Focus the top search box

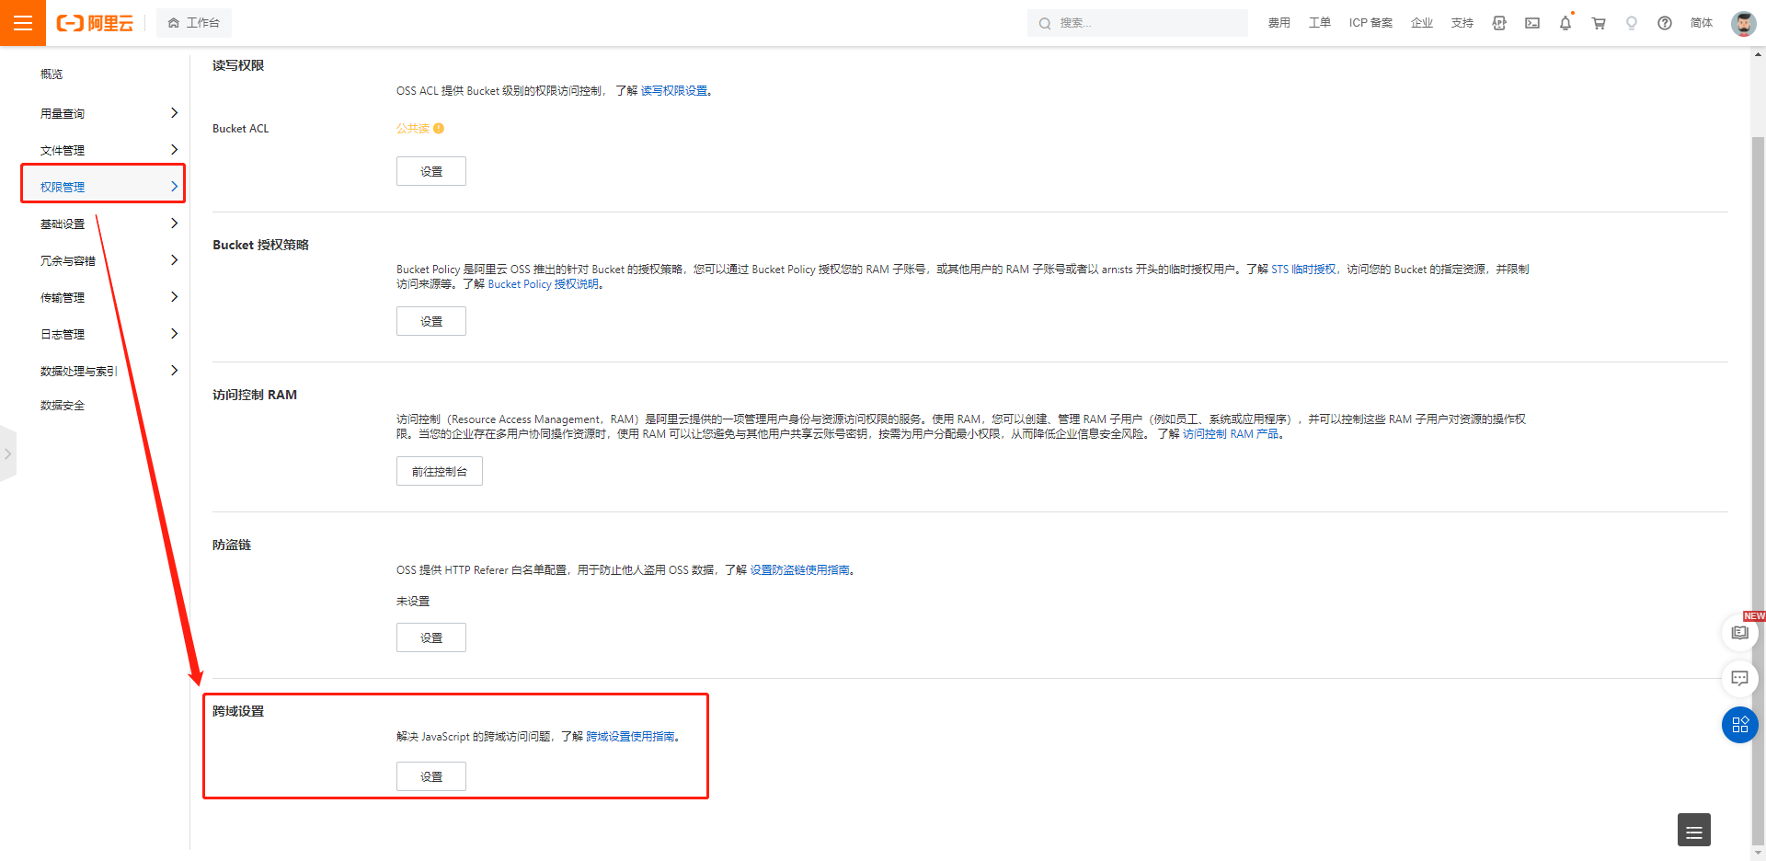[1138, 23]
